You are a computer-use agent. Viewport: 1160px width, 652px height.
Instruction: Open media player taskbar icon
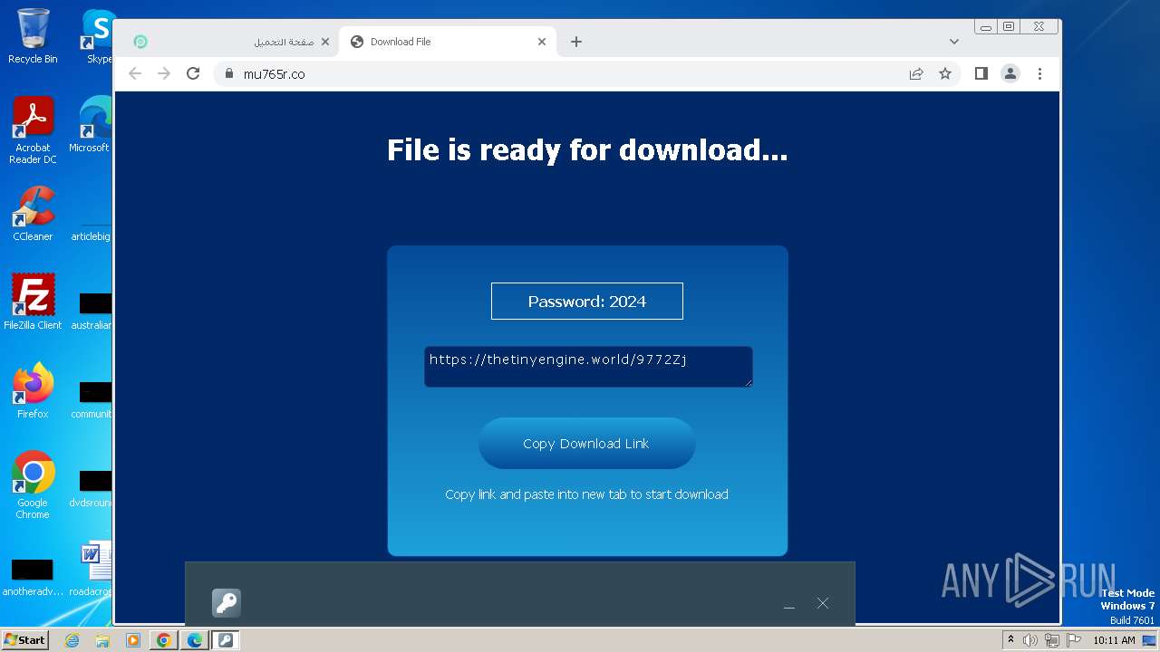point(133,640)
